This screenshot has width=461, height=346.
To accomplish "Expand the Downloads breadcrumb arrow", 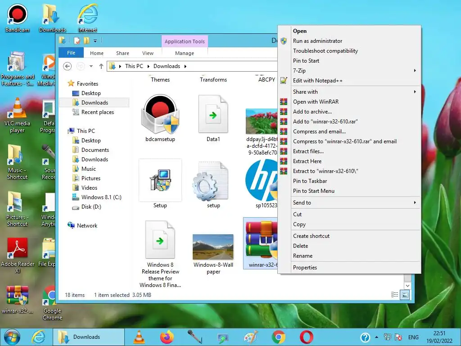I will (x=185, y=66).
